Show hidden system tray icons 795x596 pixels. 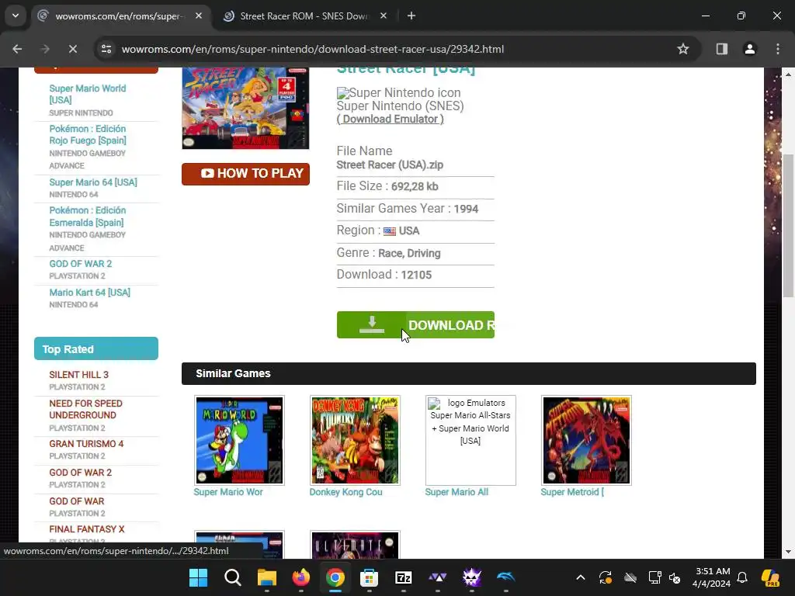click(581, 577)
